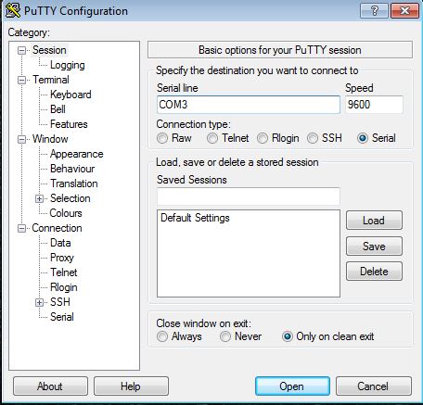Open the Serial category in tree

pyautogui.click(x=62, y=317)
